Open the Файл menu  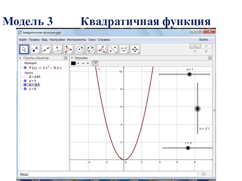point(23,40)
